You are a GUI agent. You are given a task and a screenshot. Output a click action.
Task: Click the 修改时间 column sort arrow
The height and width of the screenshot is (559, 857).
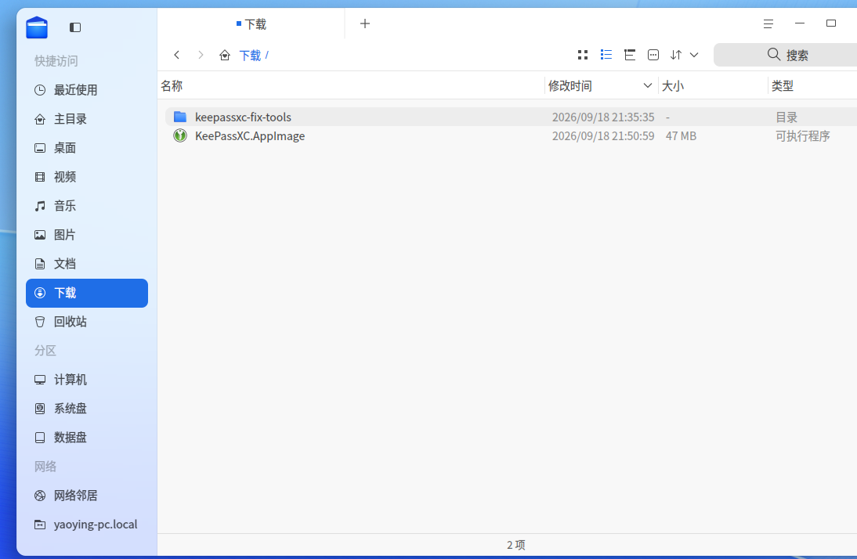pyautogui.click(x=648, y=86)
